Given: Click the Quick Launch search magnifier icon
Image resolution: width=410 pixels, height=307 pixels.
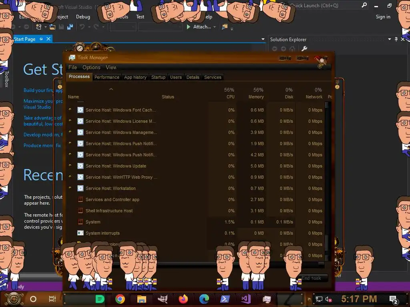Looking at the screenshot, I should tap(364, 5).
